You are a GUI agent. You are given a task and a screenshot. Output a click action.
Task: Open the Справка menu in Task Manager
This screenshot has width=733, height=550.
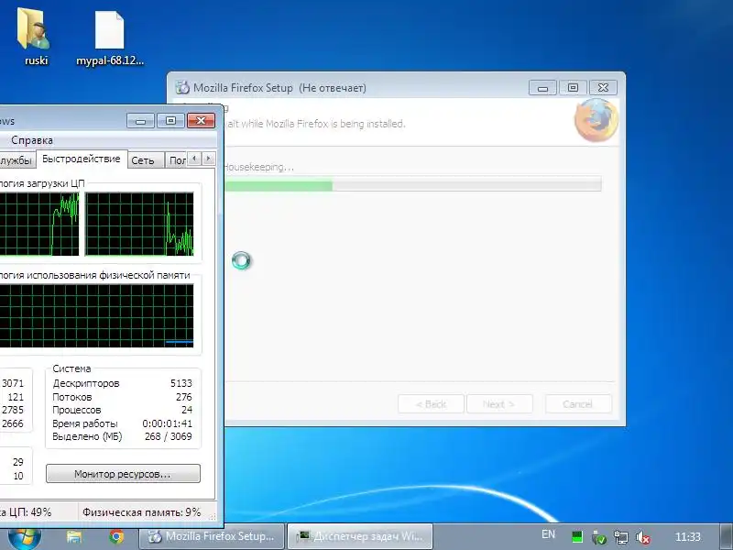click(x=32, y=140)
